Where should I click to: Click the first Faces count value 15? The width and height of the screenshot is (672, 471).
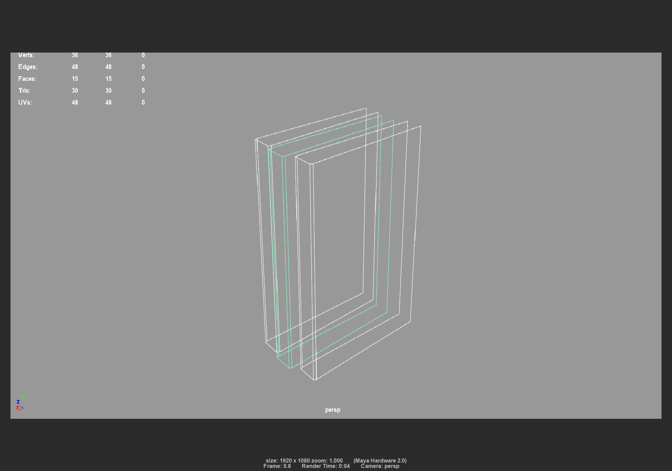coord(75,79)
